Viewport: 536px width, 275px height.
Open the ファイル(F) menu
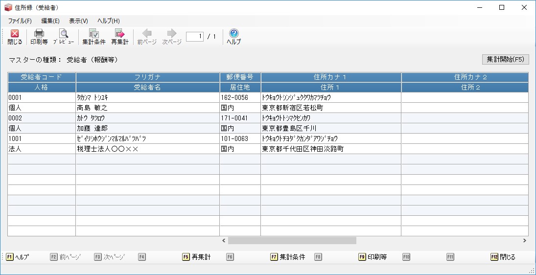click(x=20, y=21)
